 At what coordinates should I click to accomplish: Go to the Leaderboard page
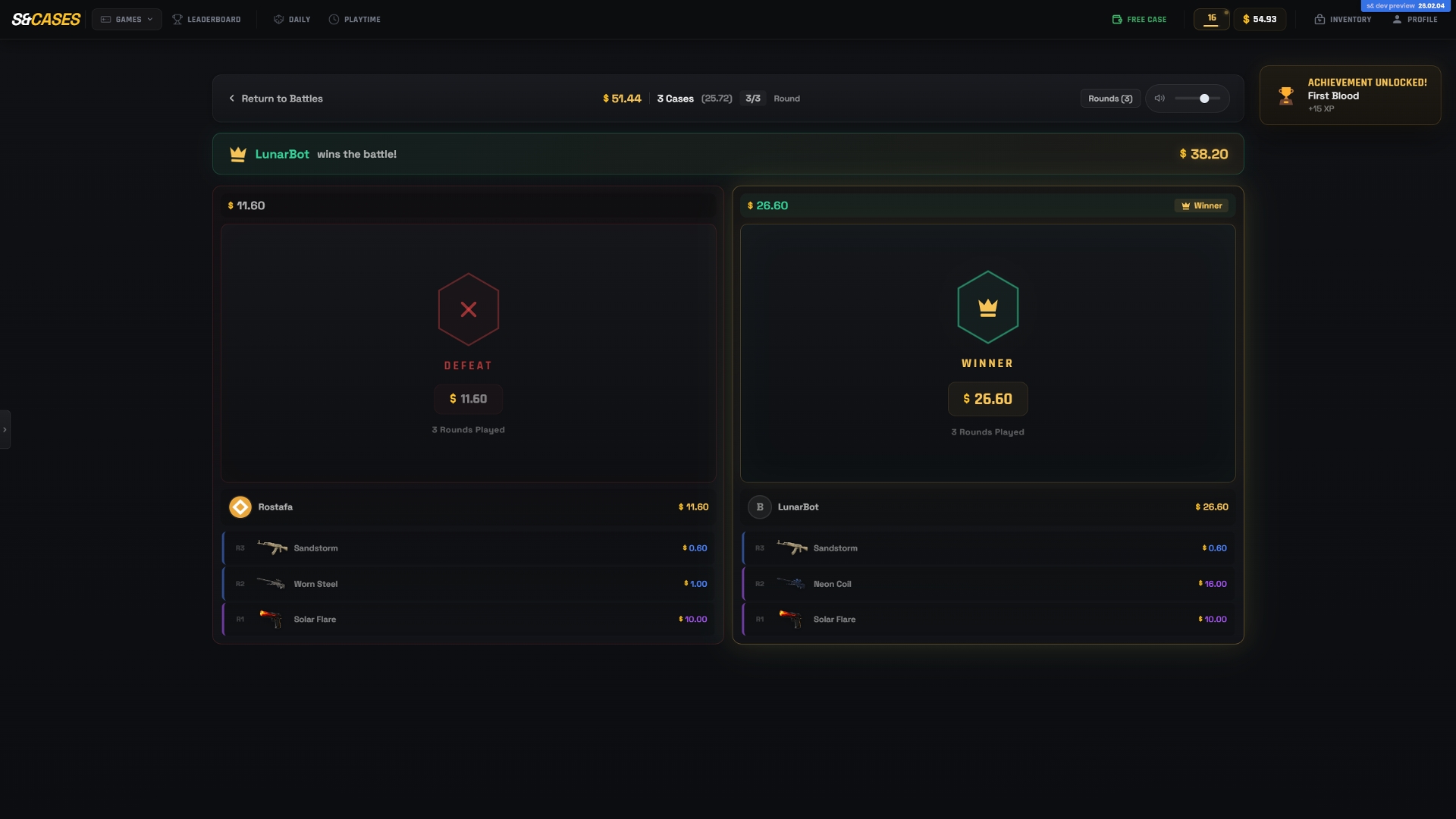point(206,20)
